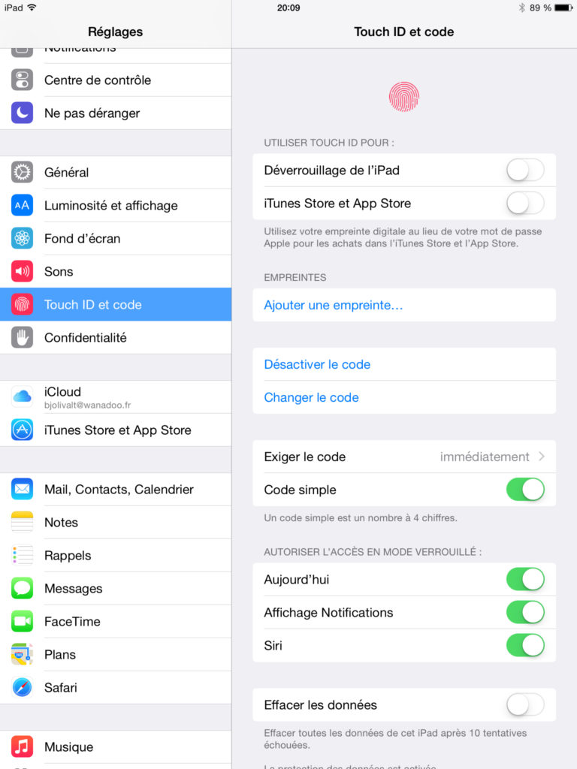The width and height of the screenshot is (577, 769).
Task: Tap the Ne pas déranger moon icon
Action: click(x=22, y=113)
